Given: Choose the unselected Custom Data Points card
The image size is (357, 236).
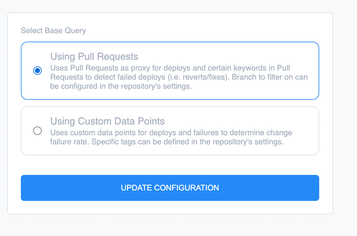Looking at the screenshot, I should tap(170, 131).
